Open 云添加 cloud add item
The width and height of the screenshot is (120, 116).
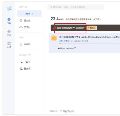pyautogui.click(x=29, y=27)
